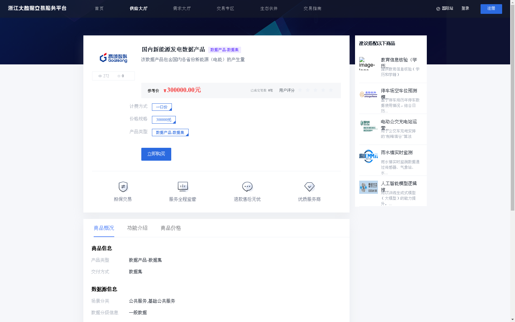Select the 300000元 price spec option
Viewport: 515px width, 322px height.
(164, 120)
